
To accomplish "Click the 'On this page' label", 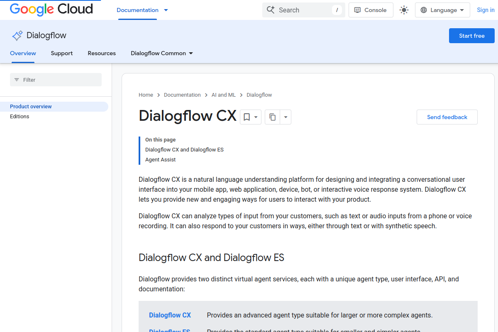I will (x=160, y=140).
